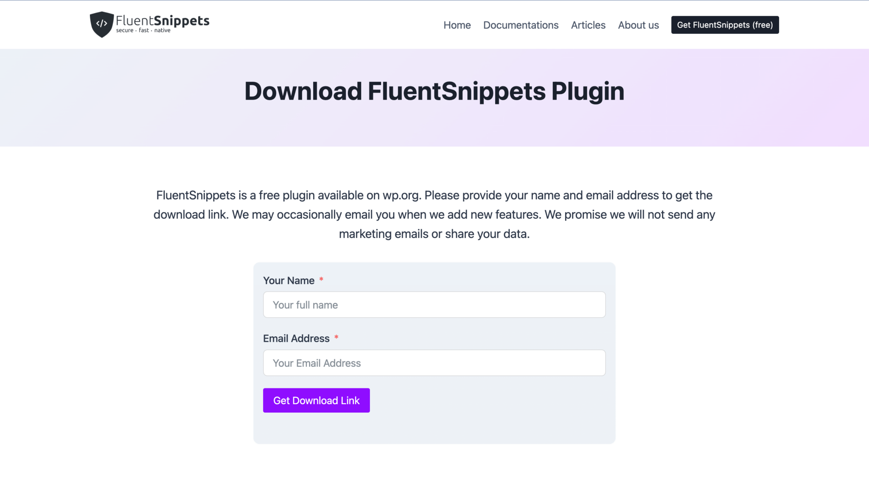Screen dimensions: 869x491
Task: Click the "Download FluentSnippets Plugin" heading
Action: 434,90
